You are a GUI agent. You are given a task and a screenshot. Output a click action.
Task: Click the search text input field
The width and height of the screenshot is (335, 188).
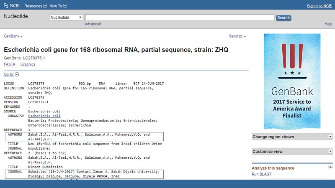[x=179, y=18]
